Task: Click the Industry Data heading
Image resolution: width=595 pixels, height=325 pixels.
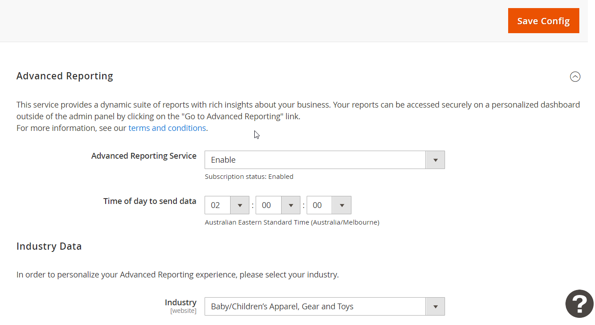Action: [x=49, y=246]
